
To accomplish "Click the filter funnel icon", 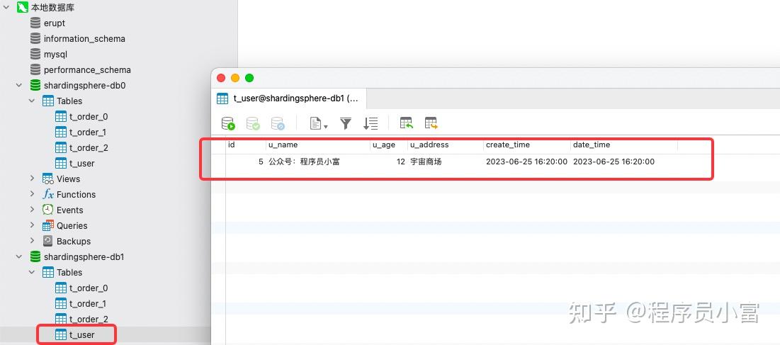I will tap(346, 123).
